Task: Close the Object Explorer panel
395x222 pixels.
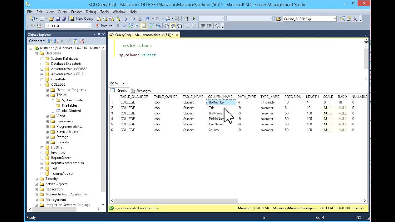Action: click(x=104, y=35)
